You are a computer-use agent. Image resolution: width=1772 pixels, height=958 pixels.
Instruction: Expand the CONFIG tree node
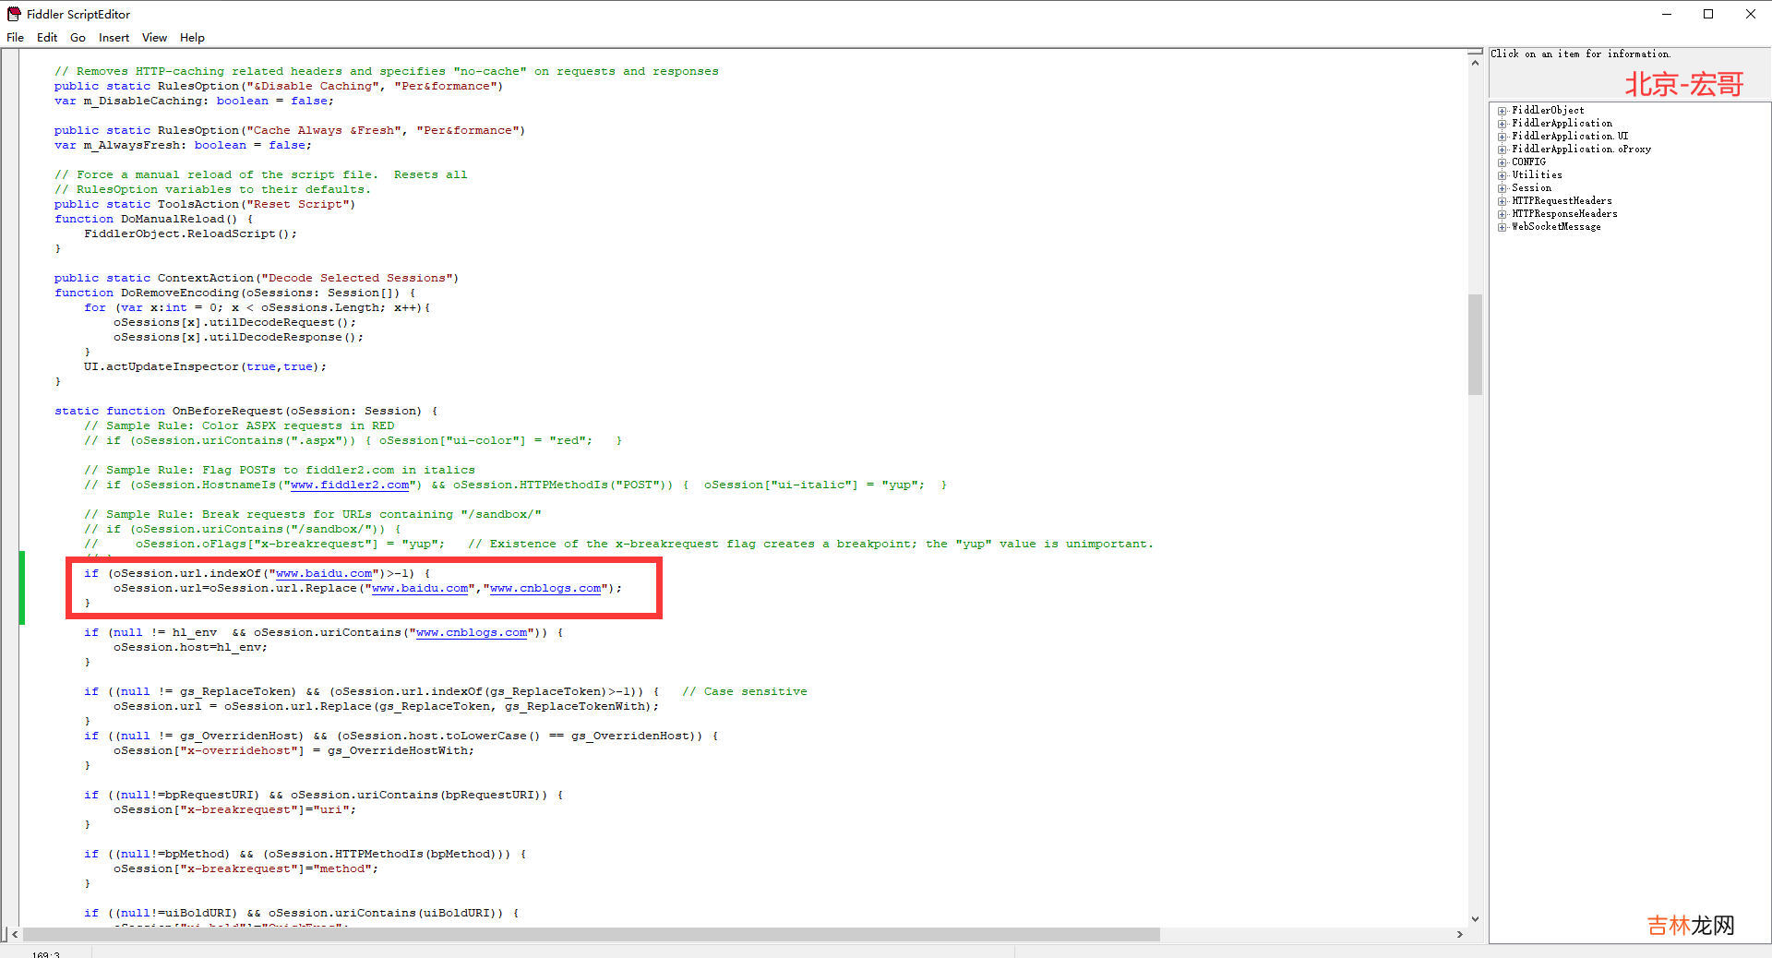click(x=1503, y=162)
